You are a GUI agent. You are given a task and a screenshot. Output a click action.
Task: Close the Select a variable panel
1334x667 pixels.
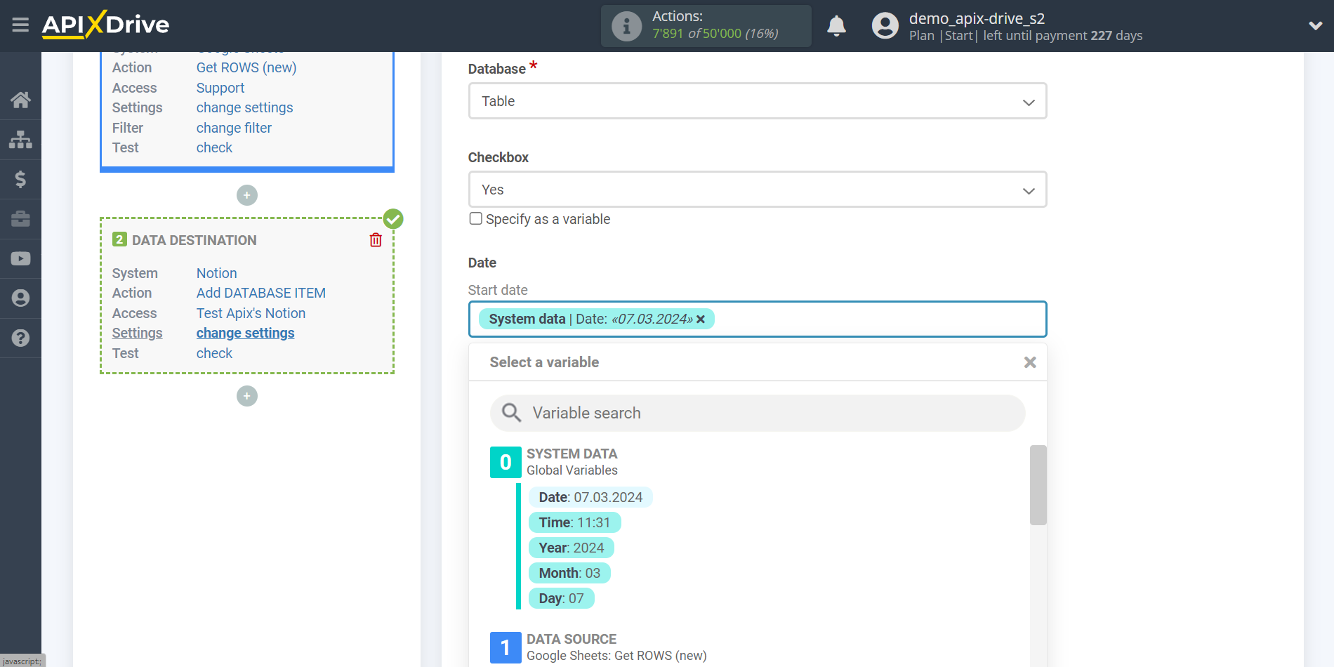click(x=1030, y=362)
